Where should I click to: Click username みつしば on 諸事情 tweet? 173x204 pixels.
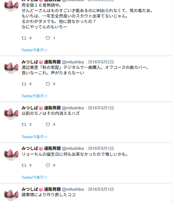pos(30,189)
